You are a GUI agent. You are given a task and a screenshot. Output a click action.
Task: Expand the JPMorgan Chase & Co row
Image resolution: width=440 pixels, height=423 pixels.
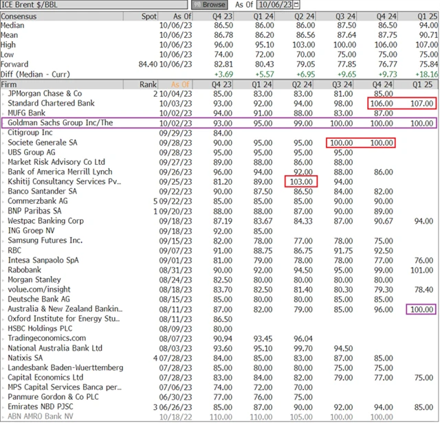pos(3,93)
